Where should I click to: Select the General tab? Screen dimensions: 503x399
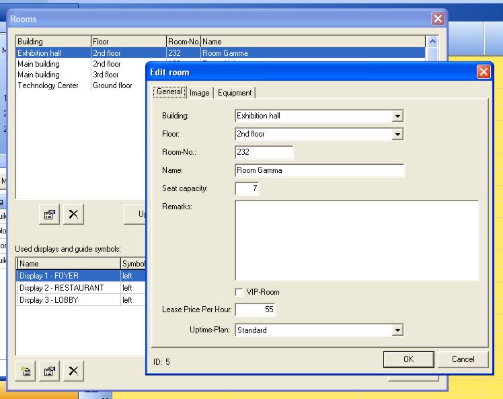169,92
